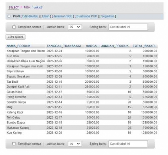Select Kerajinan Tangan dari Rotan total 200000.00
The image size is (168, 155).
pyautogui.click(x=150, y=51)
